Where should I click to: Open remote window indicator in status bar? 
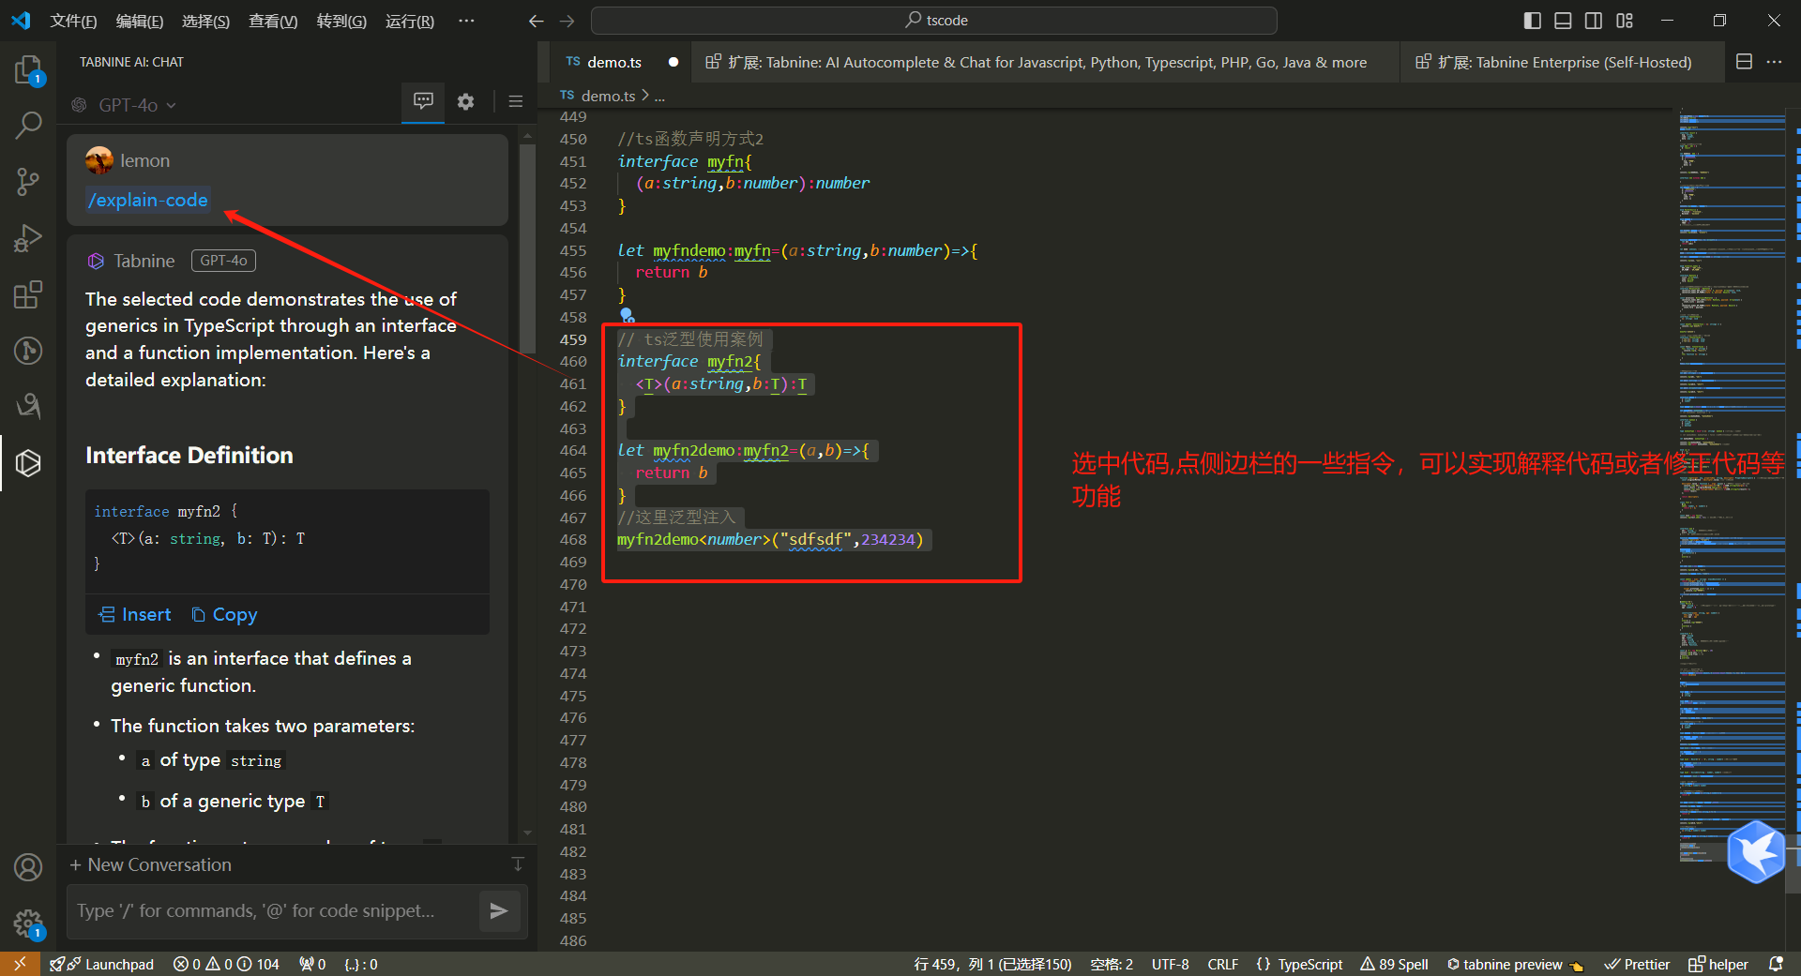pos(20,964)
